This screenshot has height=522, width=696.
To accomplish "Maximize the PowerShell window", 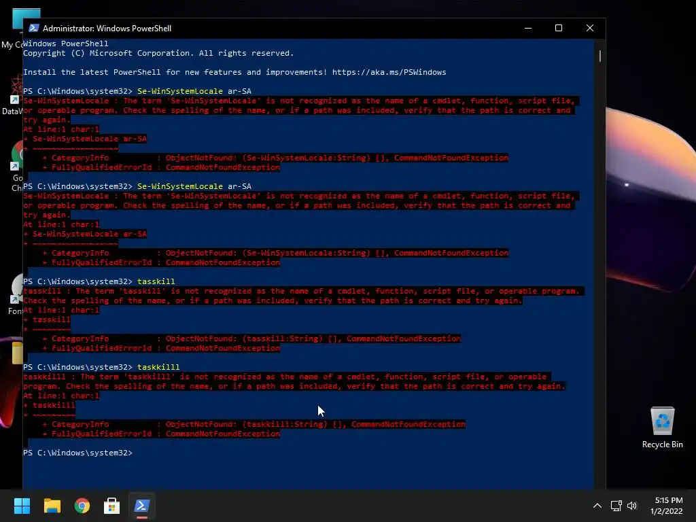I will [x=559, y=28].
